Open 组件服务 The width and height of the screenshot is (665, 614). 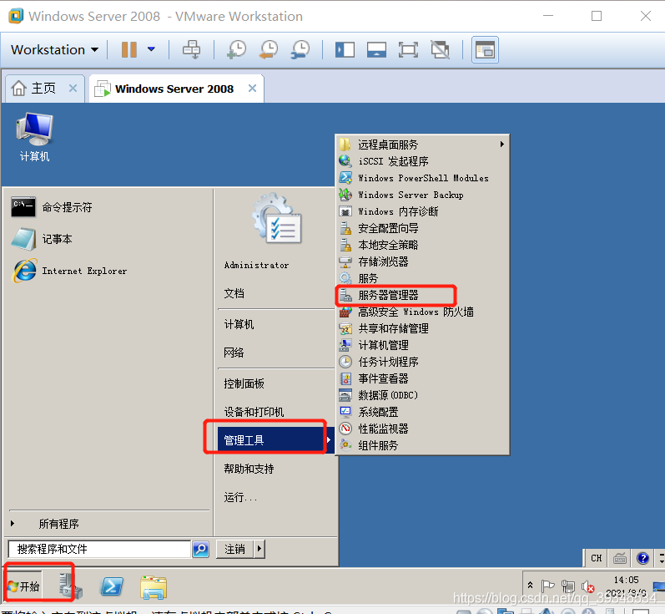(422, 445)
